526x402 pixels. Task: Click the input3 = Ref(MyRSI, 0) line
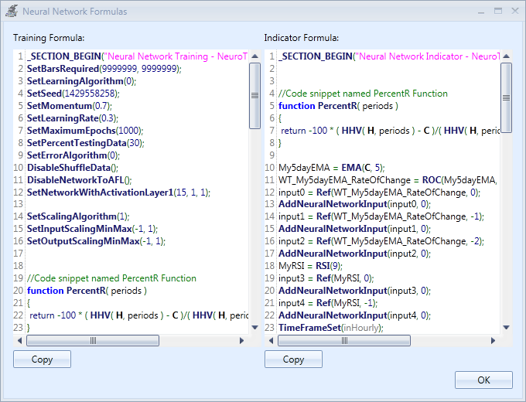(x=326, y=278)
